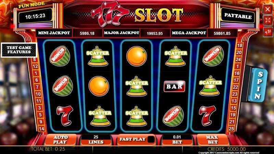The width and height of the screenshot is (274, 154).
Task: Set MAX BET
Action: (x=212, y=140)
